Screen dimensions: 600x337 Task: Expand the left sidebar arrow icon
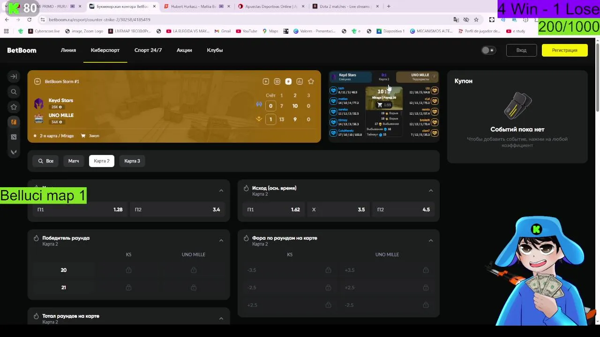[x=14, y=76]
